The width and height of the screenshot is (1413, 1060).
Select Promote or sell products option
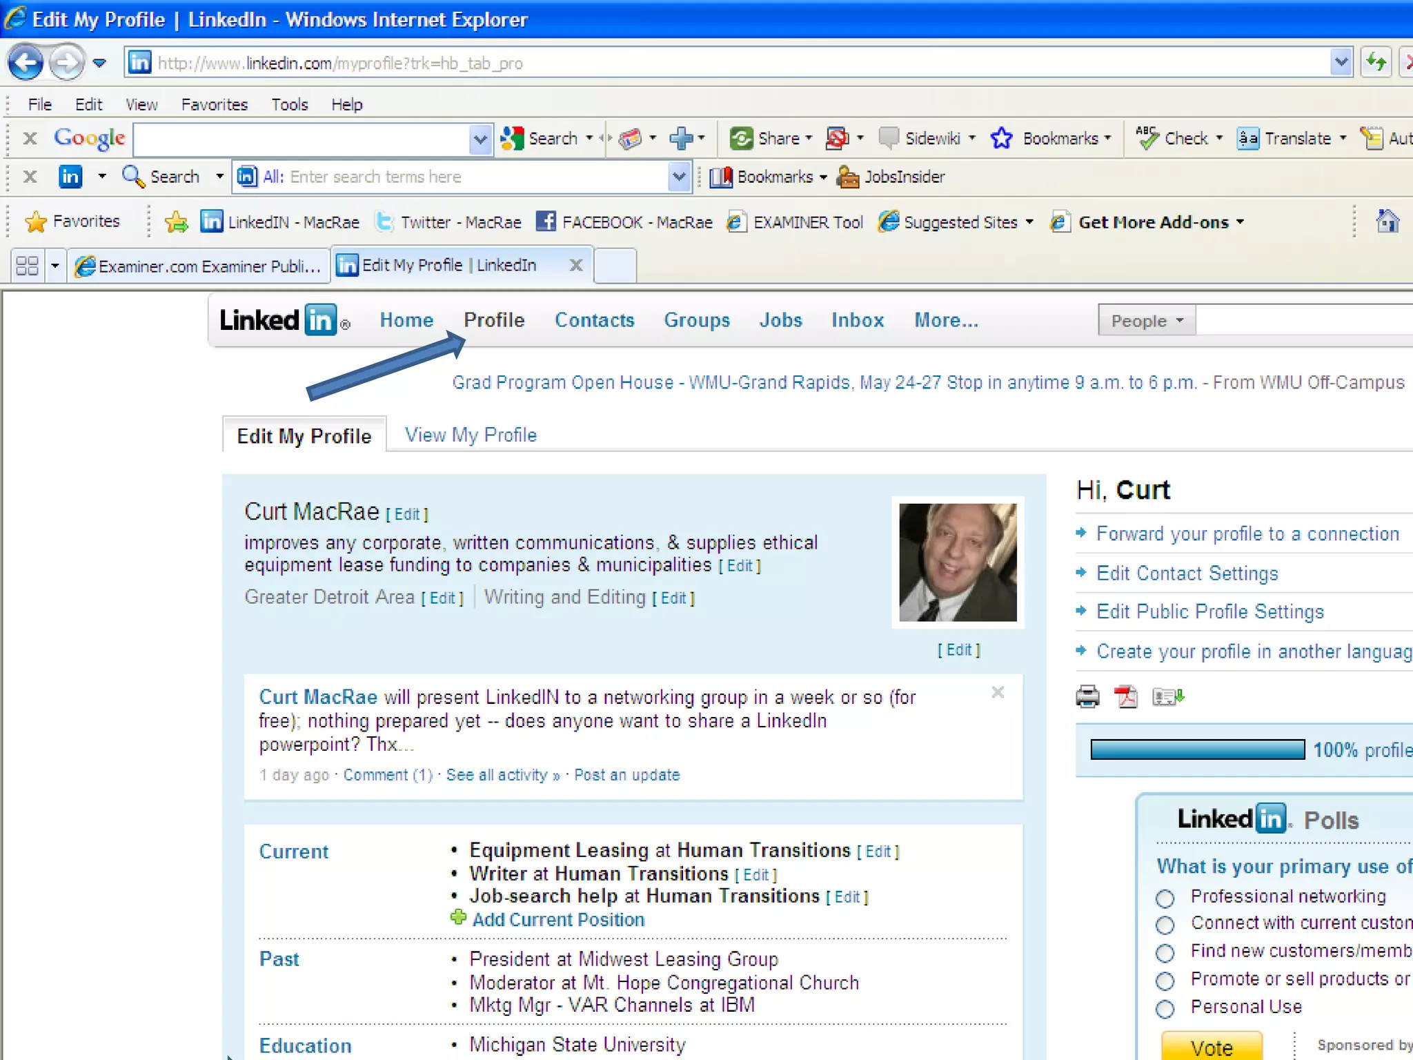(1165, 981)
